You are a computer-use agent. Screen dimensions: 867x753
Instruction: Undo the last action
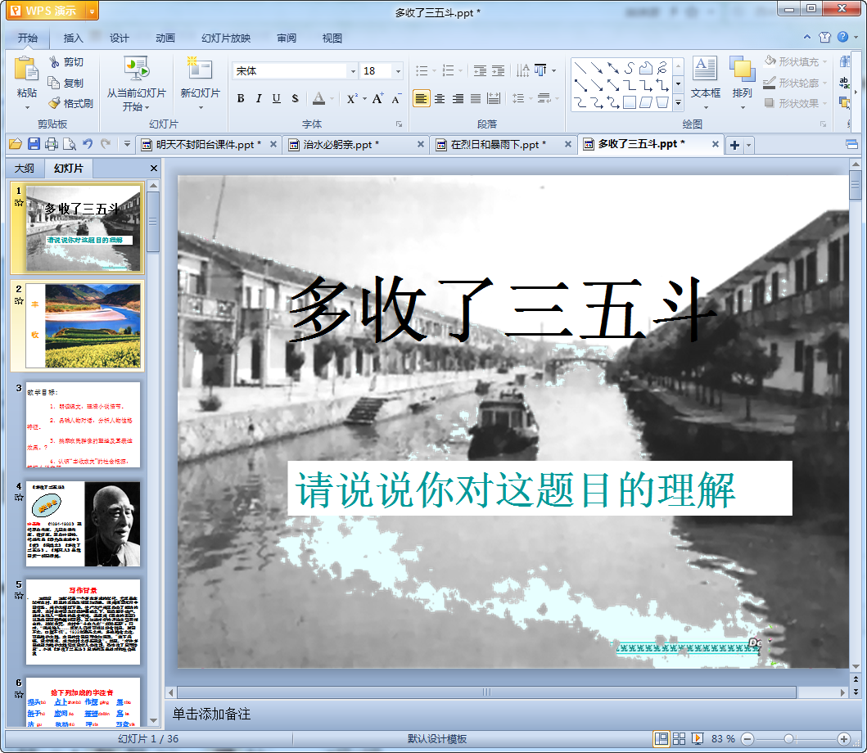tap(88, 144)
